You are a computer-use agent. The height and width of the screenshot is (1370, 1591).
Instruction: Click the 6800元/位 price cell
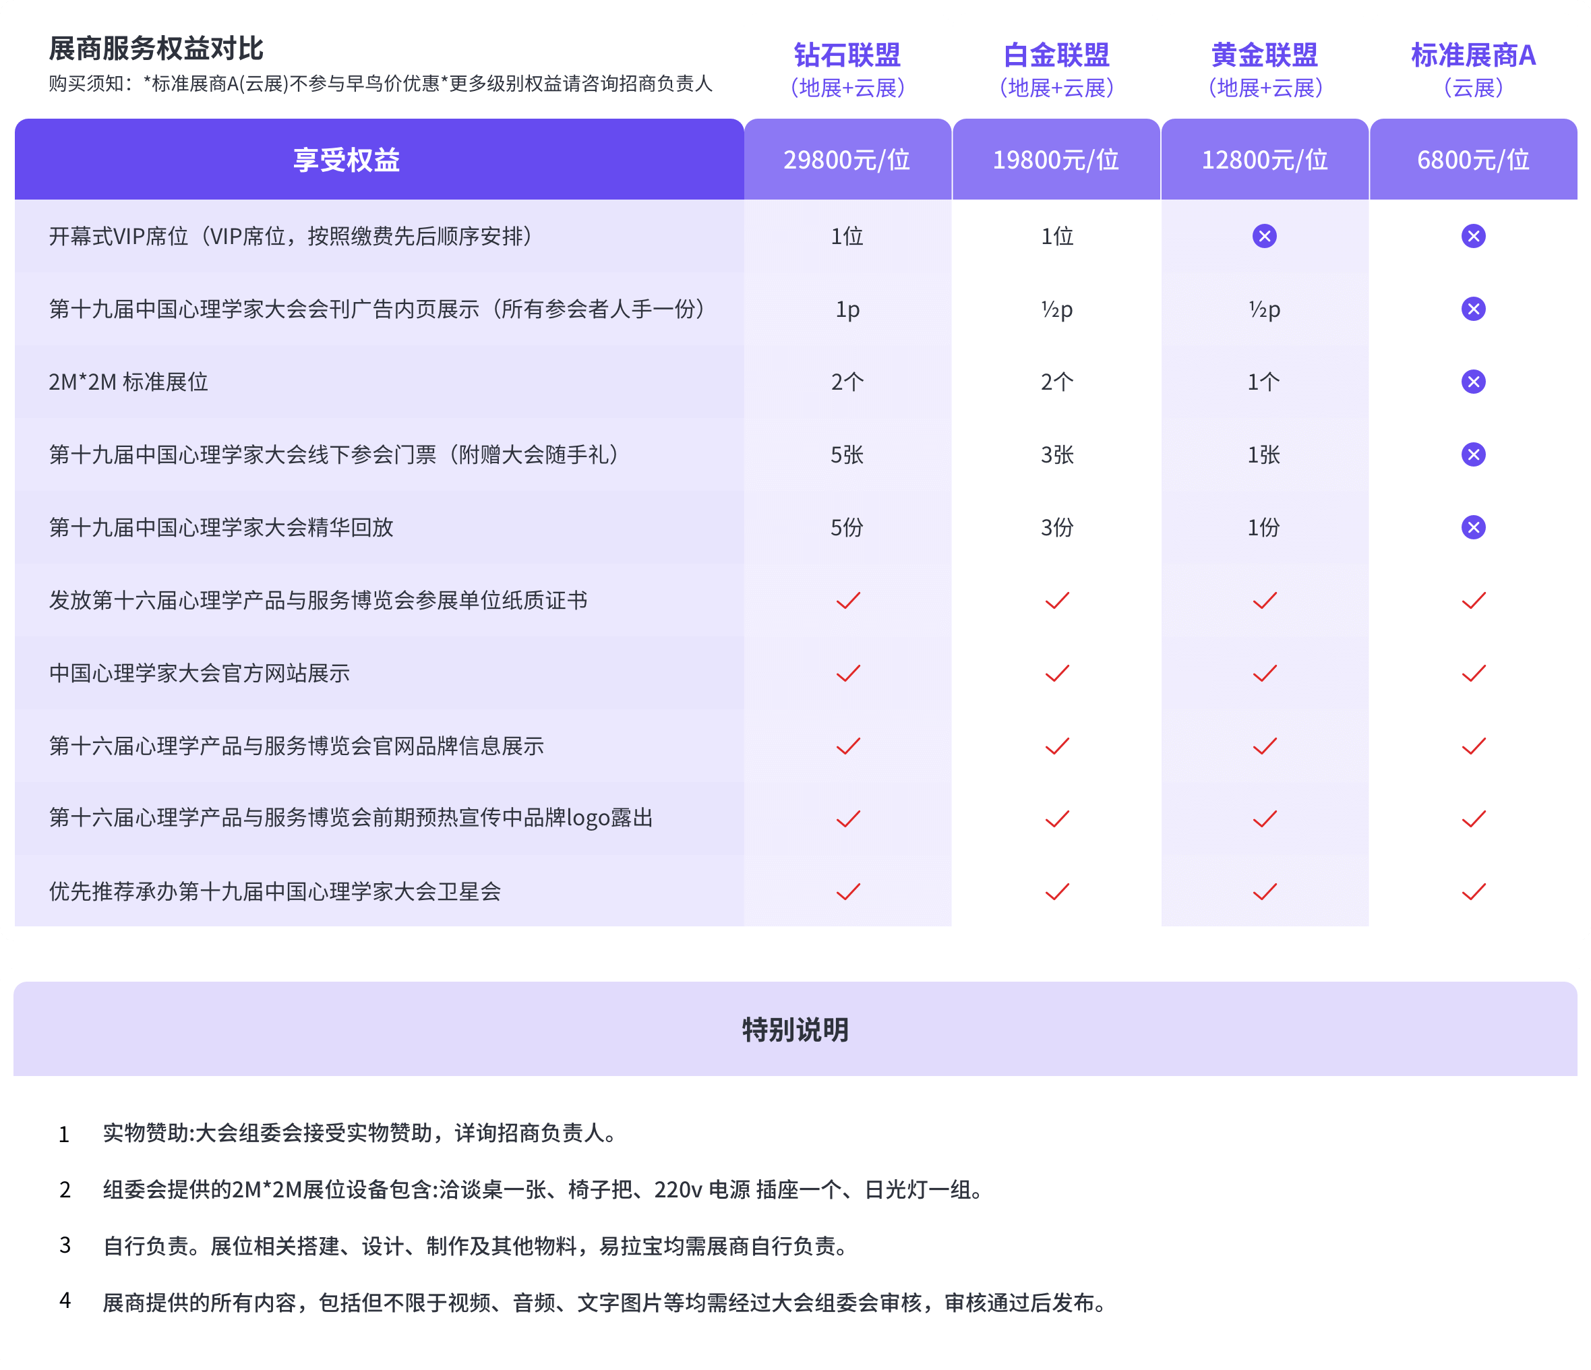tap(1473, 160)
